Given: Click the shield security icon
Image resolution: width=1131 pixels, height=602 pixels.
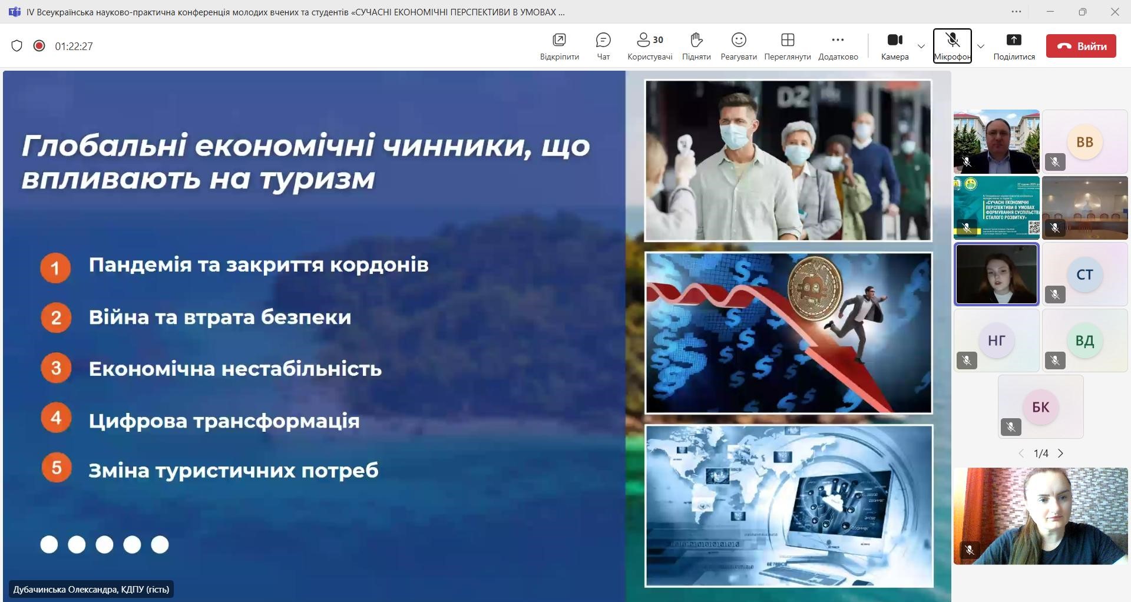Looking at the screenshot, I should pos(17,46).
